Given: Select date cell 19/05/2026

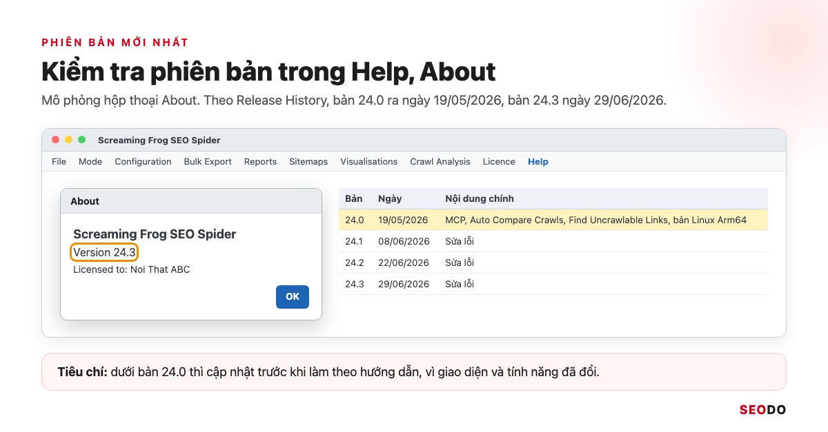Looking at the screenshot, I should 403,220.
